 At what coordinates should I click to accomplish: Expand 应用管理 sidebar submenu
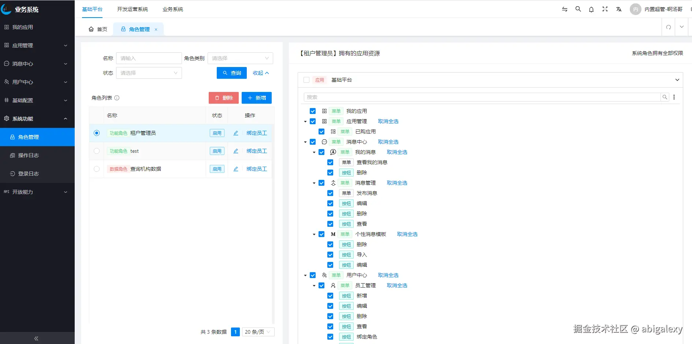37,45
